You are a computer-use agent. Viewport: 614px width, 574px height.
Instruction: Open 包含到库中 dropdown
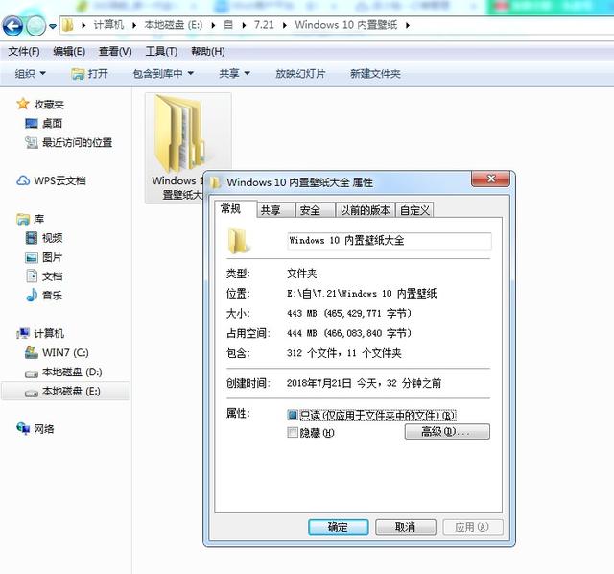click(x=163, y=74)
